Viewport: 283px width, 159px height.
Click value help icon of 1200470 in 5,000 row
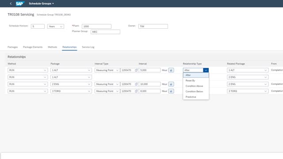(136, 70)
